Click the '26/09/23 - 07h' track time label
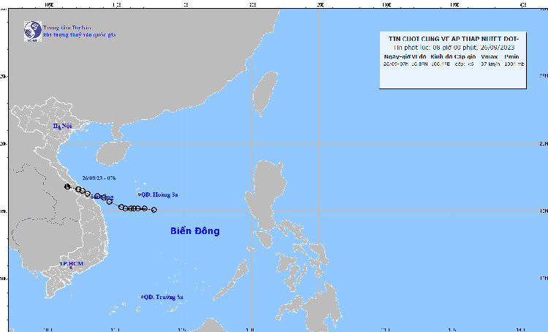The width and height of the screenshot is (548, 332). 99,178
